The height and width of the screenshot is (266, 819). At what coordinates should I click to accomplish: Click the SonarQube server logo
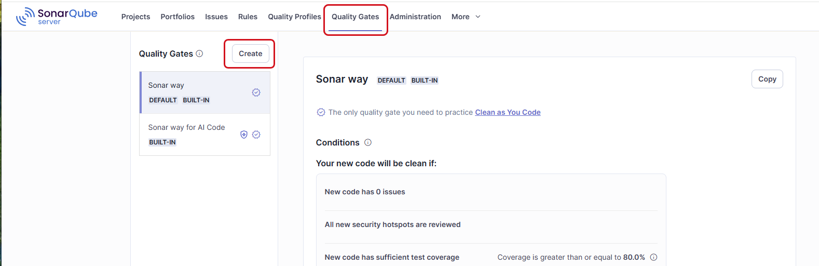point(57,16)
